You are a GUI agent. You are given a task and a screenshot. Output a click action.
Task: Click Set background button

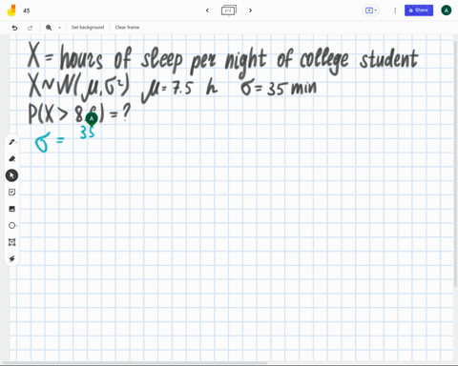88,28
